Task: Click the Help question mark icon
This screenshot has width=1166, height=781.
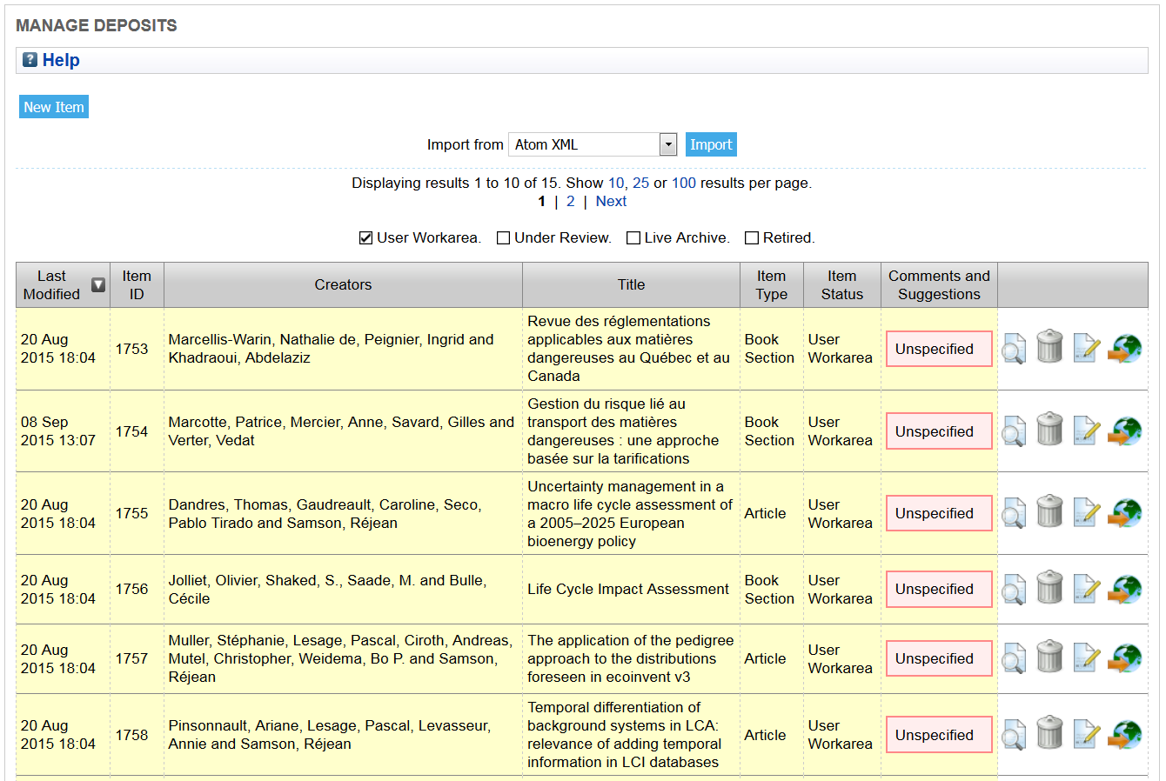Action: 30,60
